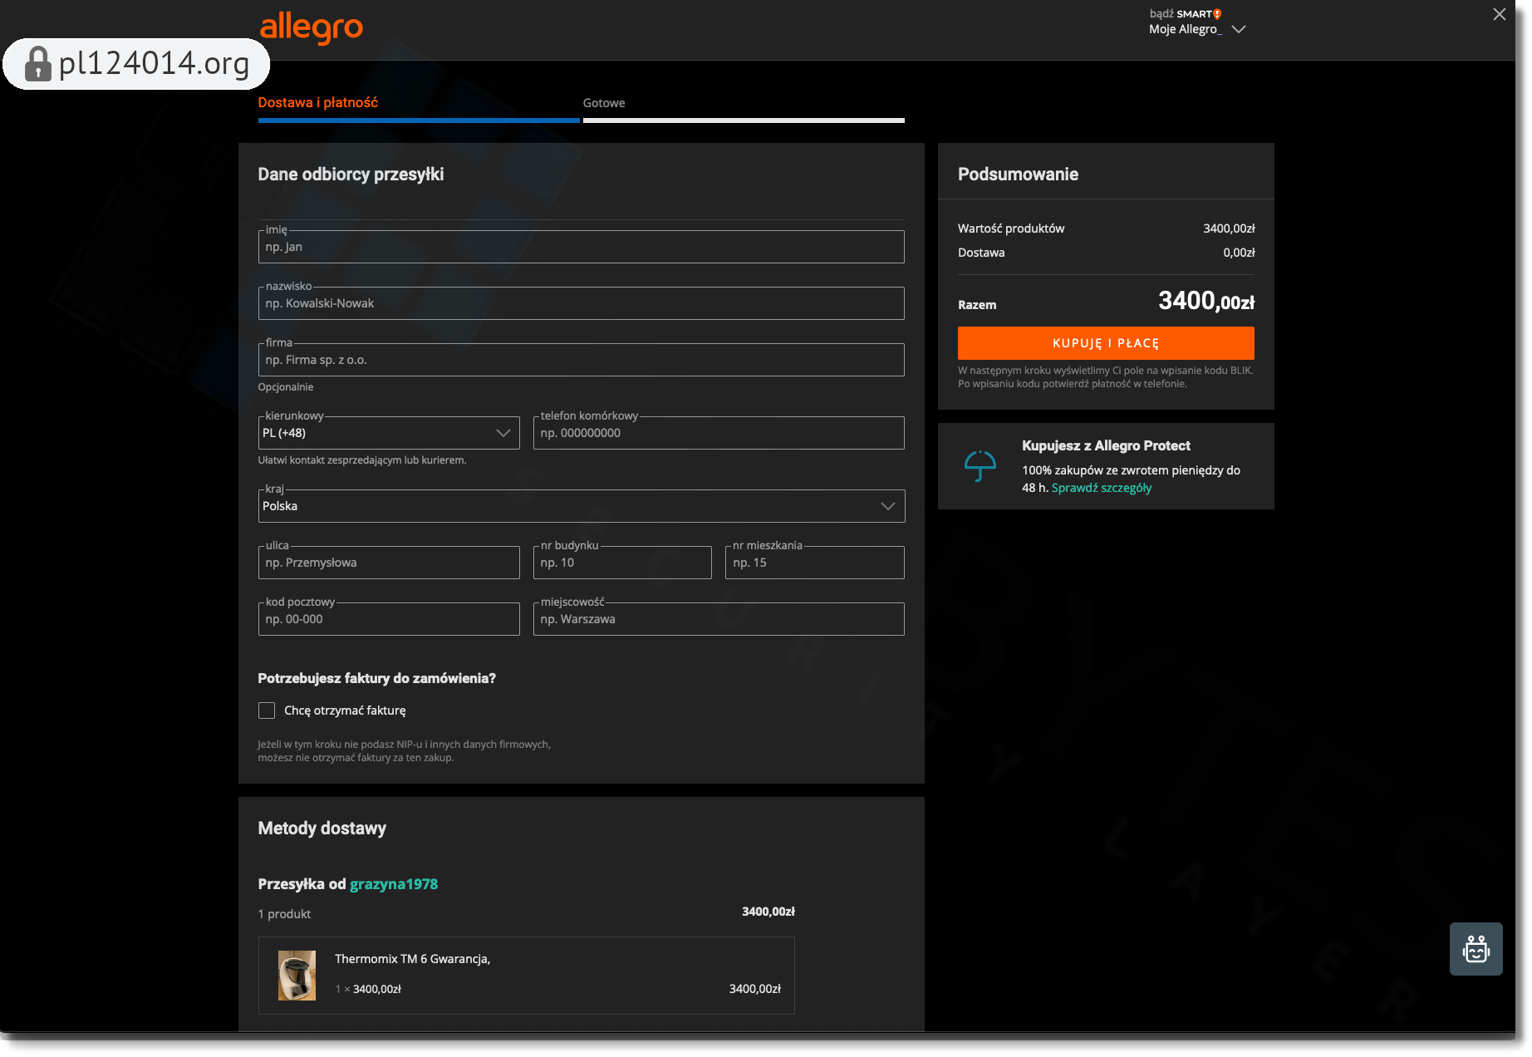Image resolution: width=1532 pixels, height=1057 pixels.
Task: Click the 'Dane odbiorcy przesyłki' heading
Action: (x=351, y=175)
